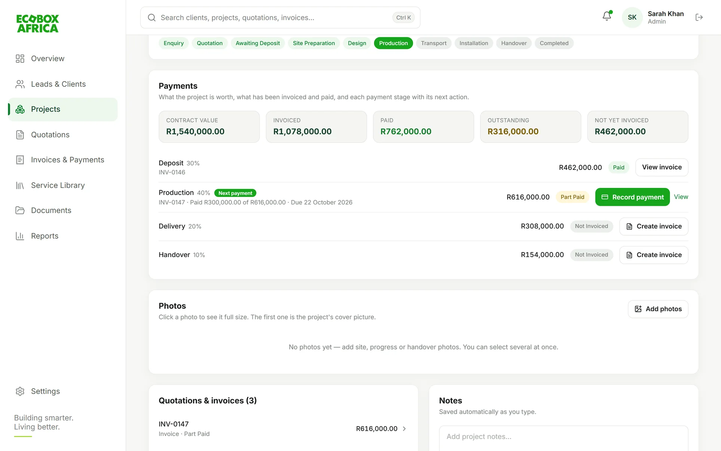The image size is (721, 451).
Task: View invoice for the Deposit stage
Action: [x=662, y=167]
